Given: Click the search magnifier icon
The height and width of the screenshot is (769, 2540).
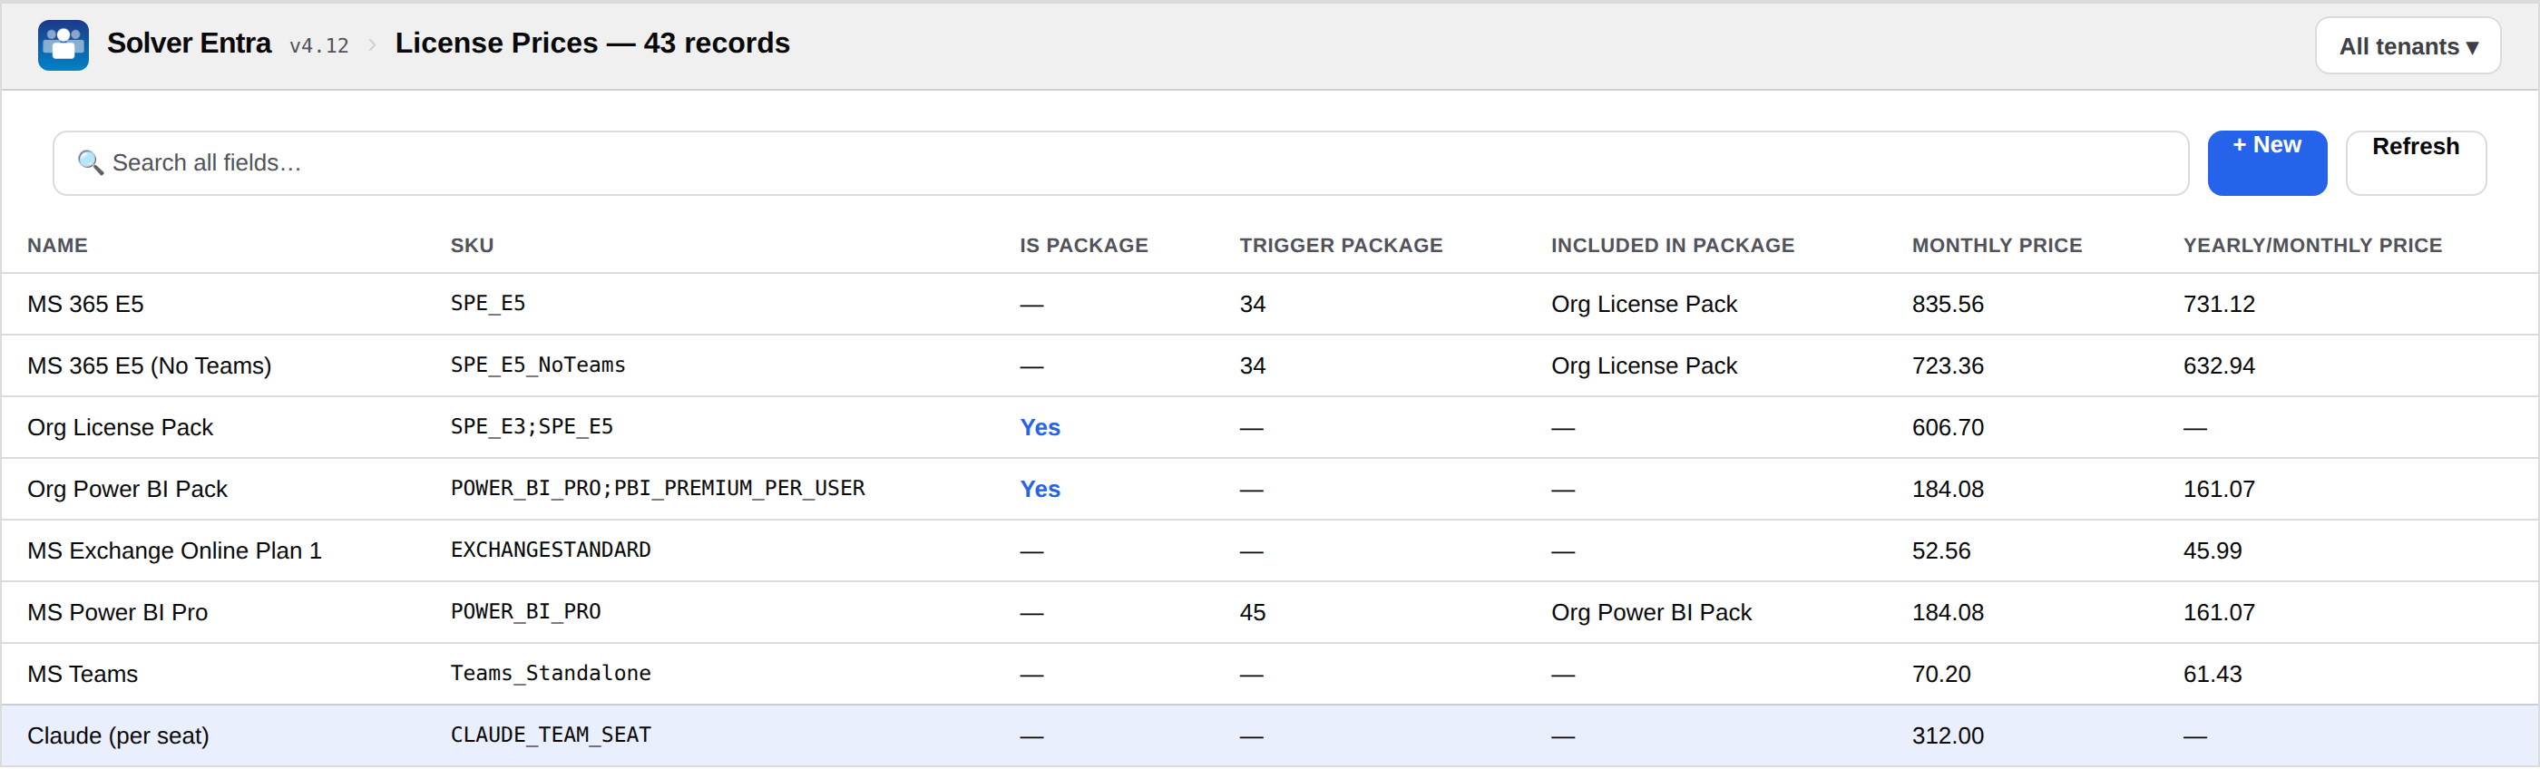Looking at the screenshot, I should click(x=90, y=162).
